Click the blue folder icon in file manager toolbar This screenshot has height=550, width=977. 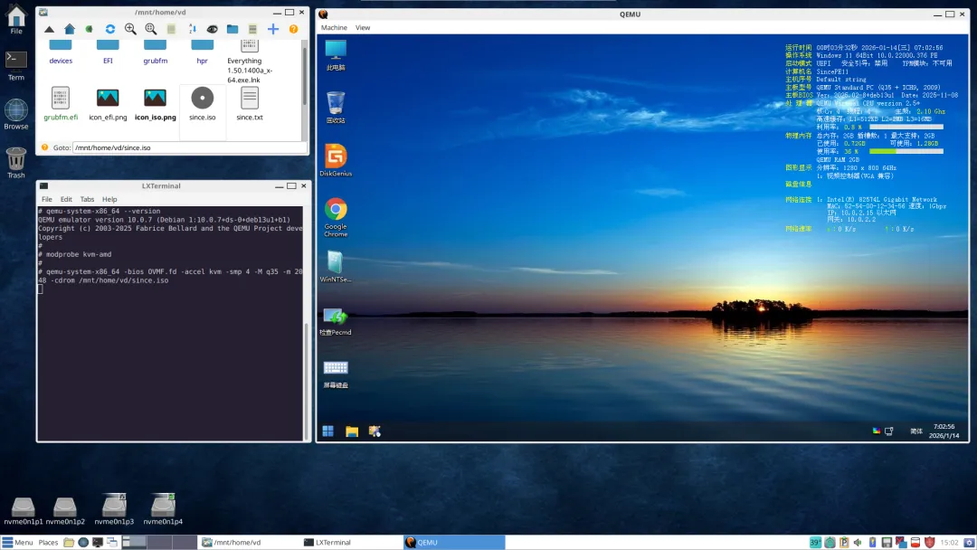[x=232, y=29]
